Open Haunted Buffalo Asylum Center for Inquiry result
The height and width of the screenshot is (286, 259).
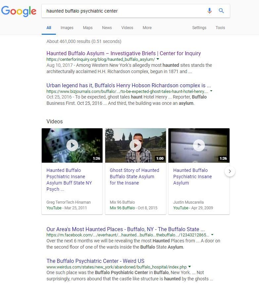(124, 53)
